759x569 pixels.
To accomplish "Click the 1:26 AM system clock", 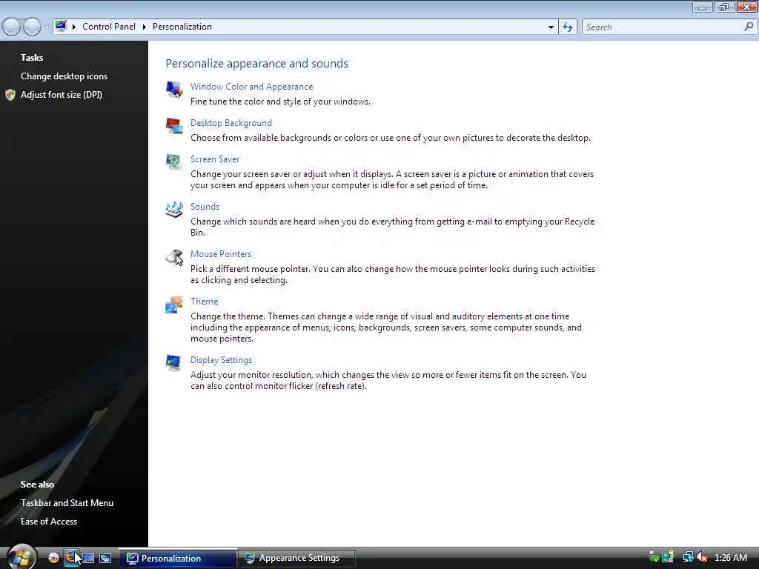I will 730,557.
